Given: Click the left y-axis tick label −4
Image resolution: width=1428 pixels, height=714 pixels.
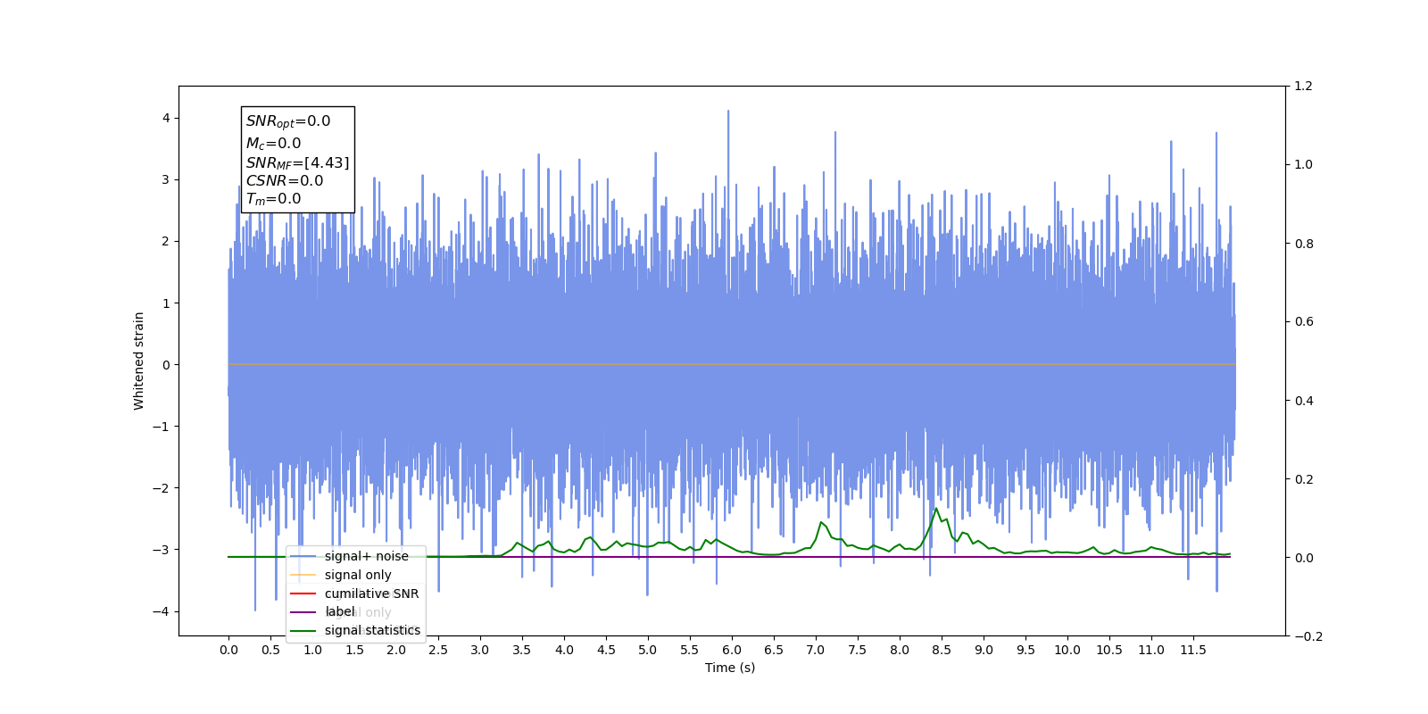Looking at the screenshot, I should point(161,611).
